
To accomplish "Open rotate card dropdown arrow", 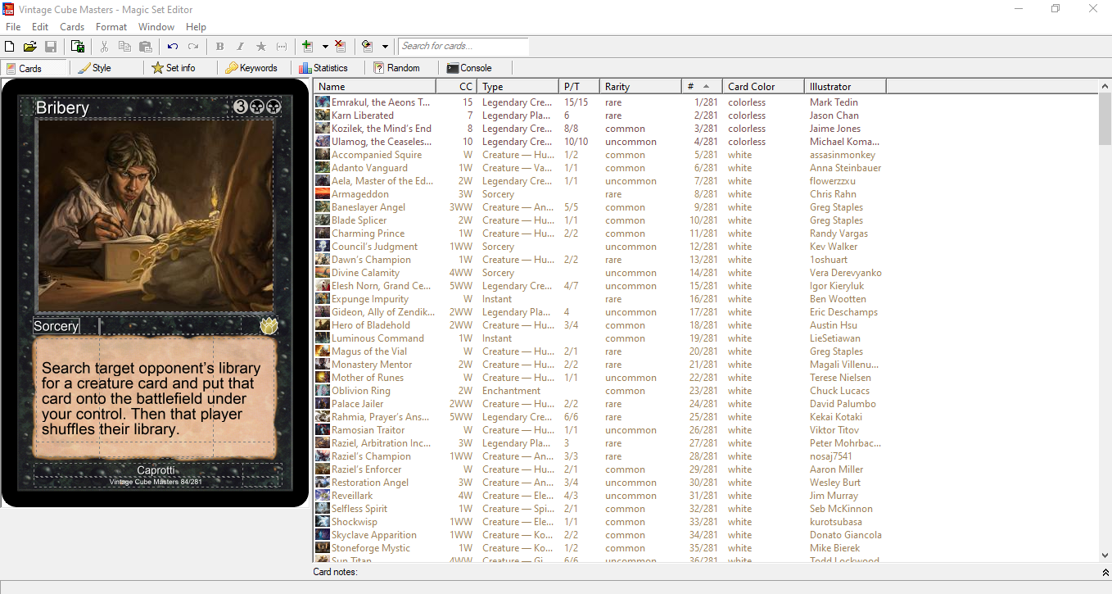I will (x=385, y=47).
